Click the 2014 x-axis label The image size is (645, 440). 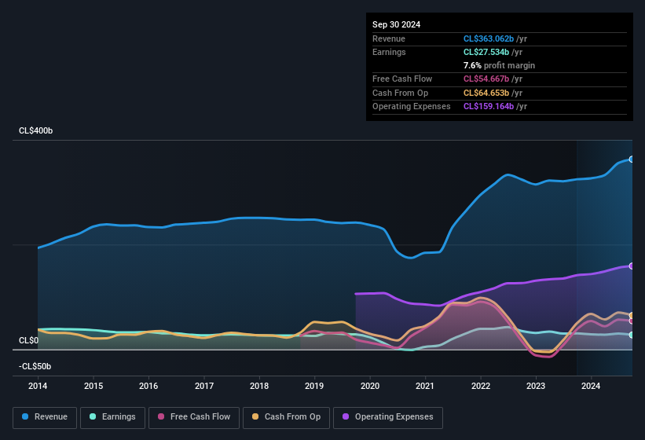pos(38,386)
